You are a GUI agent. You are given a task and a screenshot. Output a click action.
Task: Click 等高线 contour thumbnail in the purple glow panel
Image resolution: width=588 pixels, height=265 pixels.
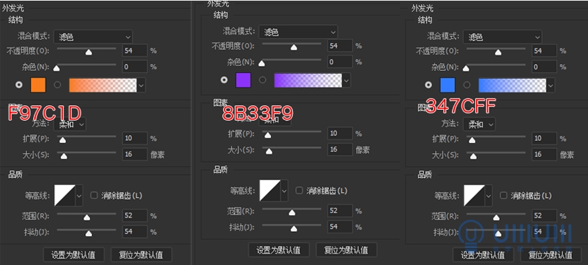(270, 191)
